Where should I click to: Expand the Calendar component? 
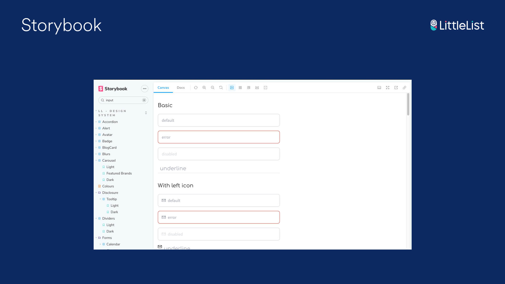(x=113, y=244)
